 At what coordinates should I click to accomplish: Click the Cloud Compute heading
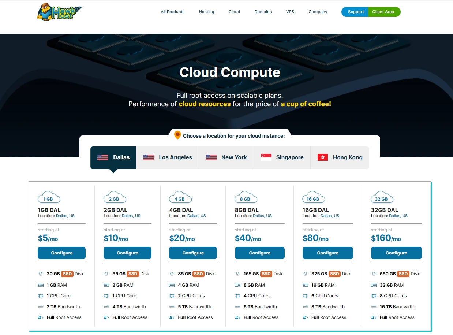click(230, 72)
